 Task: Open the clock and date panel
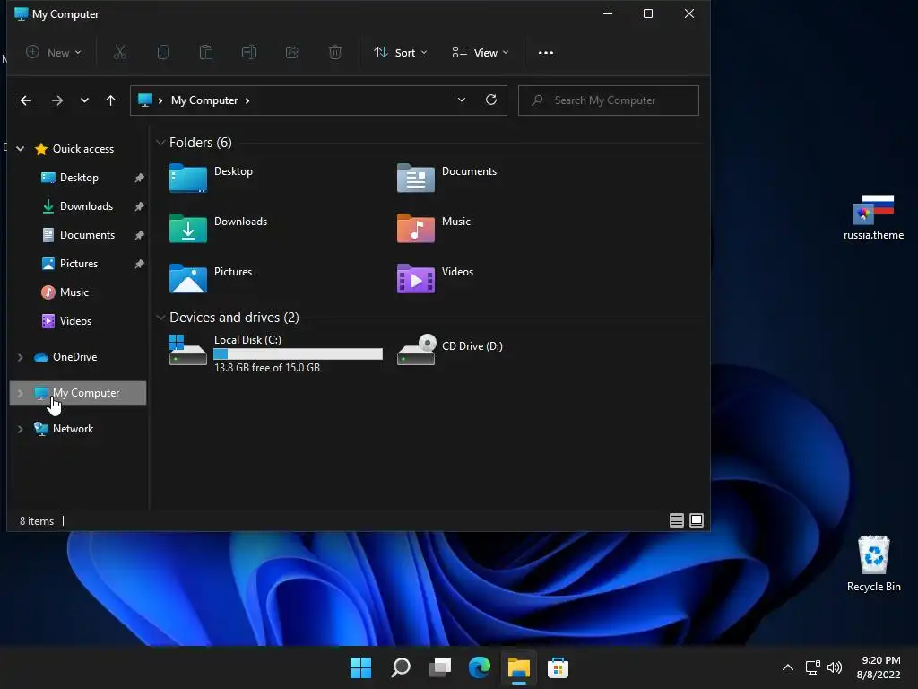point(879,667)
